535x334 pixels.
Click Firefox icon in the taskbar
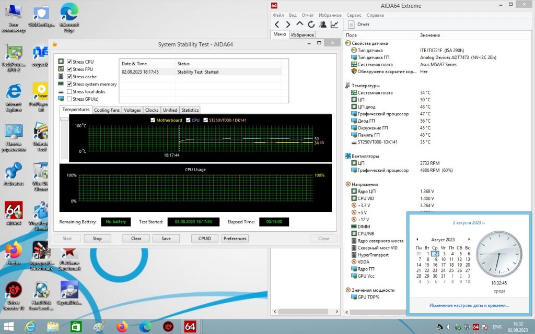[122, 327]
